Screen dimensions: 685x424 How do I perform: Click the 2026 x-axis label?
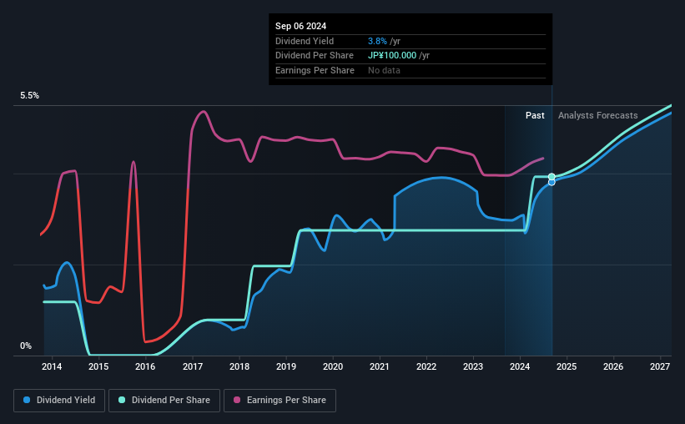(613, 366)
